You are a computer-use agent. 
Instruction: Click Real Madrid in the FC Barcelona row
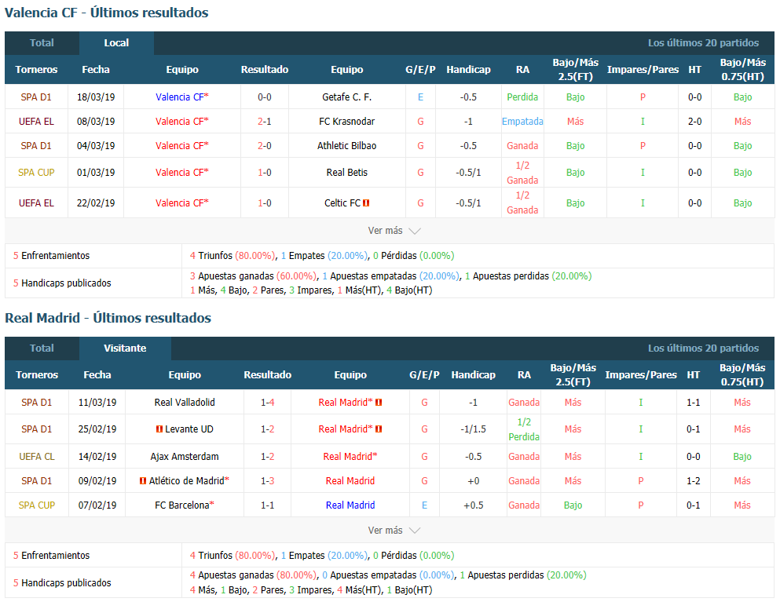pos(350,505)
